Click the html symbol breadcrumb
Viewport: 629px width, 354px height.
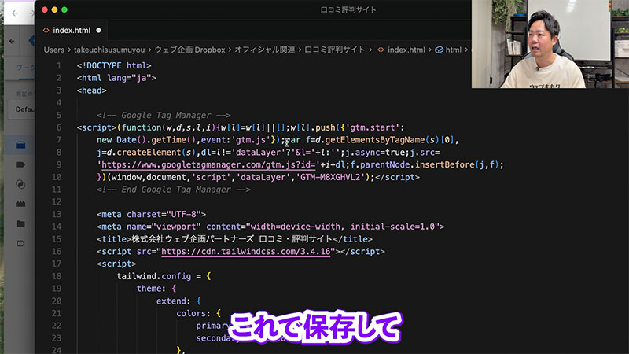(x=454, y=50)
